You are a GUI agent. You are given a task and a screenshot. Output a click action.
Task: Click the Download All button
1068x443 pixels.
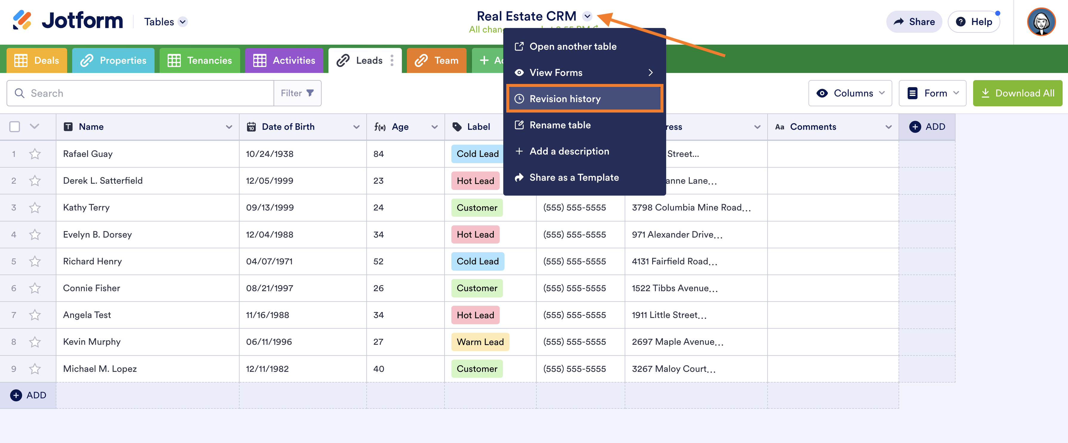pos(1017,93)
